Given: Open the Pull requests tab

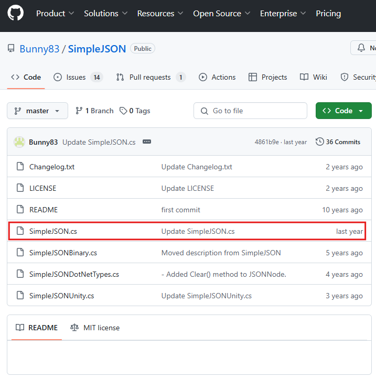Looking at the screenshot, I should 151,78.
